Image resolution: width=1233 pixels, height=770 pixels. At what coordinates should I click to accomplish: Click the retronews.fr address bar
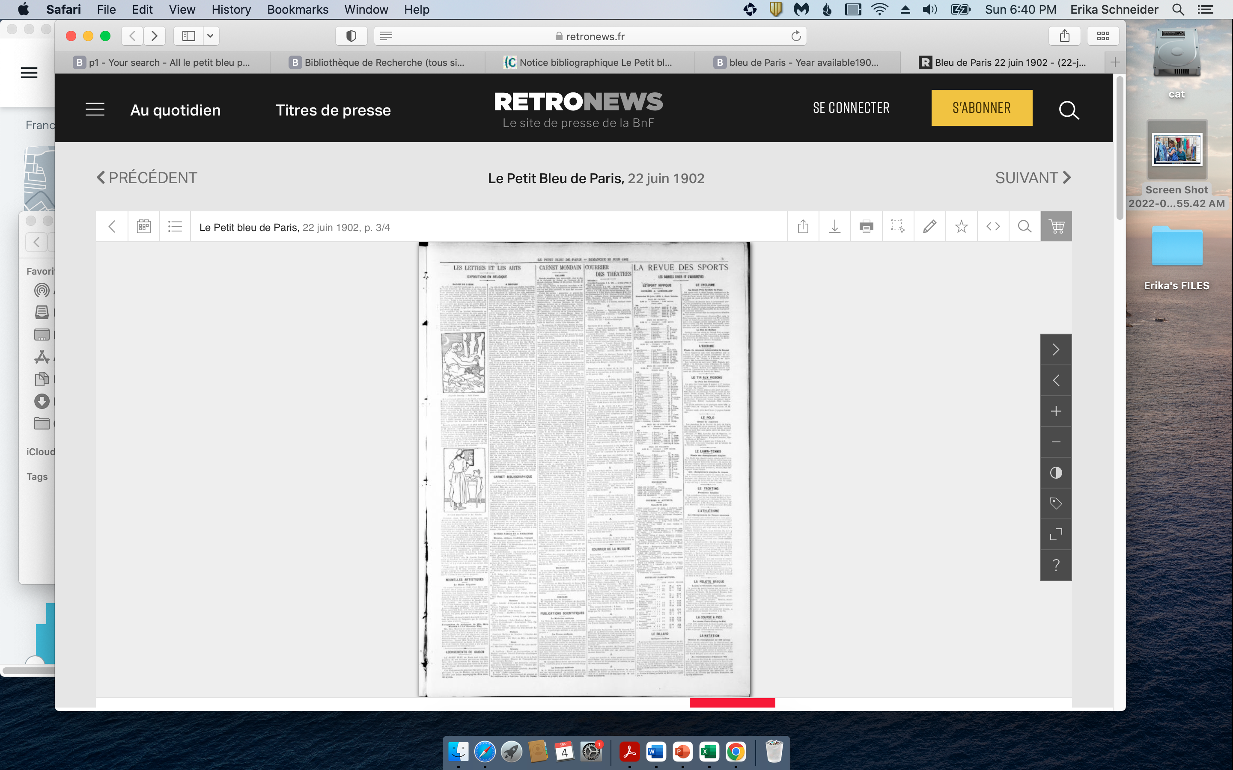(590, 36)
